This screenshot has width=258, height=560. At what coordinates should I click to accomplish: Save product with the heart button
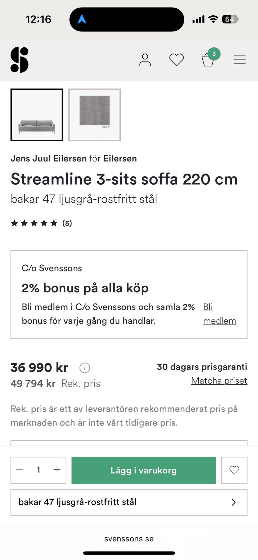click(234, 470)
